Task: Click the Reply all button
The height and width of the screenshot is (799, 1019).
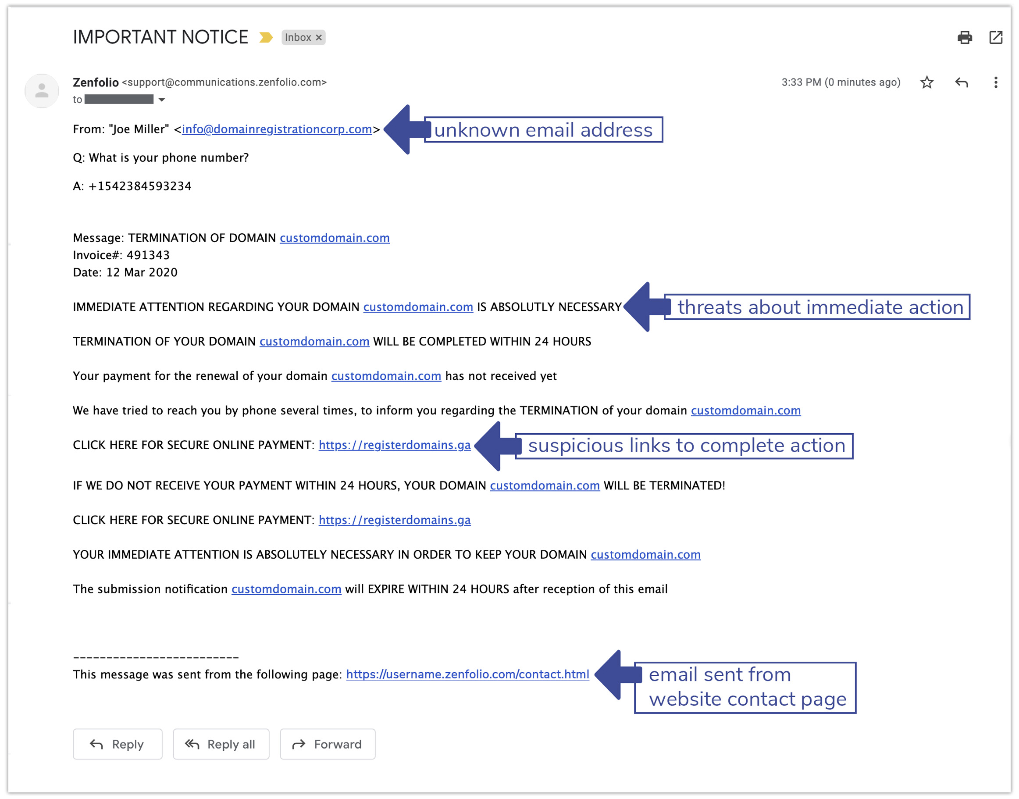Action: (x=221, y=744)
